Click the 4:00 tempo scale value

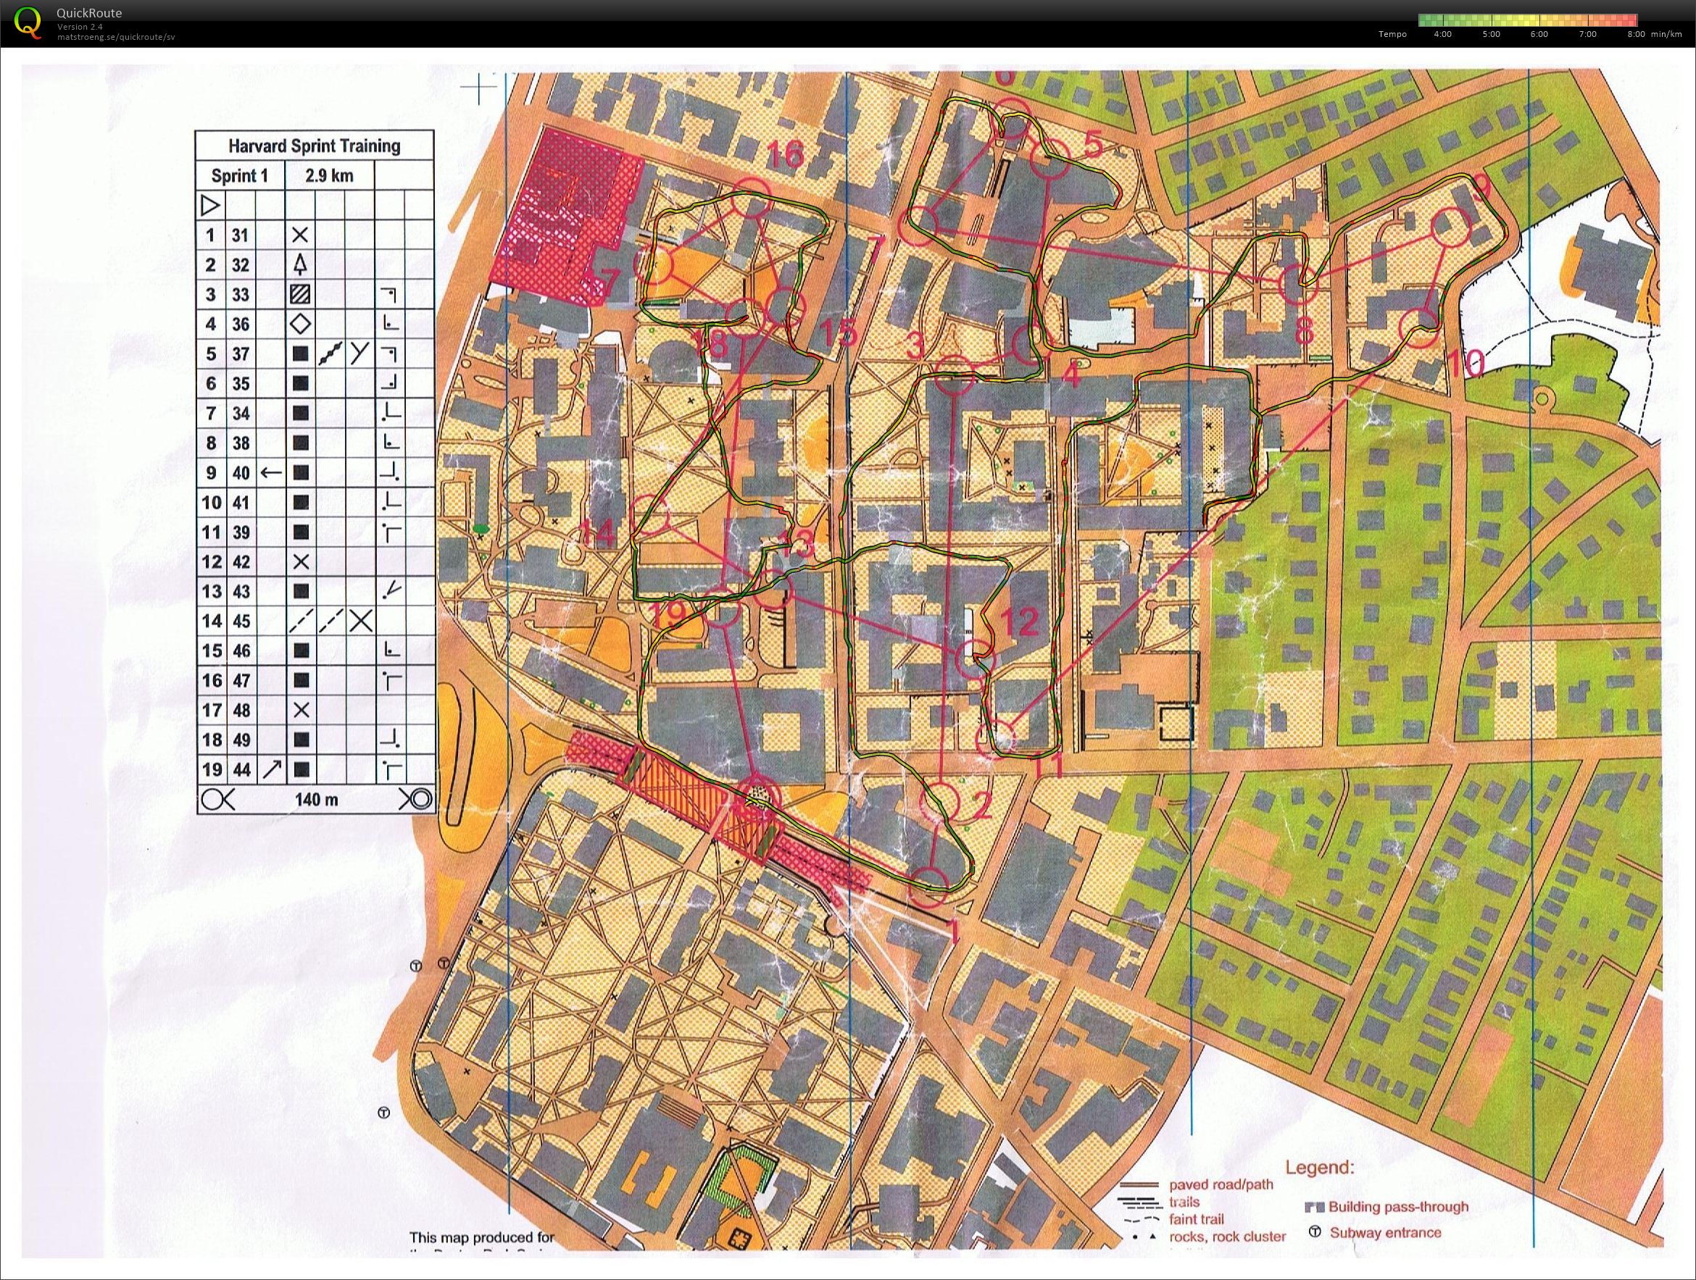(x=1442, y=35)
